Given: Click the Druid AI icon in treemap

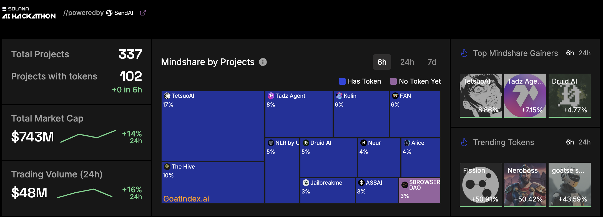Looking at the screenshot, I should (306, 143).
